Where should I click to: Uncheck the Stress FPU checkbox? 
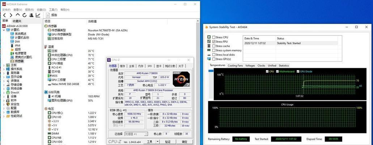(x=214, y=41)
